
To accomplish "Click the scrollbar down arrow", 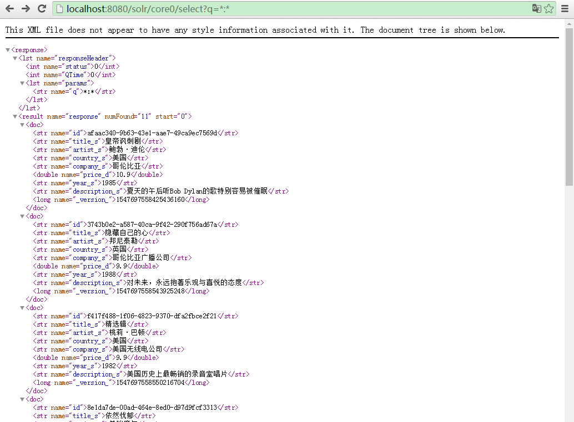I will 569,417.
